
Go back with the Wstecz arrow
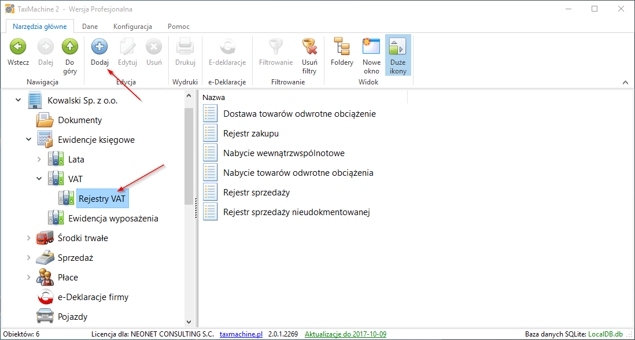(18, 47)
